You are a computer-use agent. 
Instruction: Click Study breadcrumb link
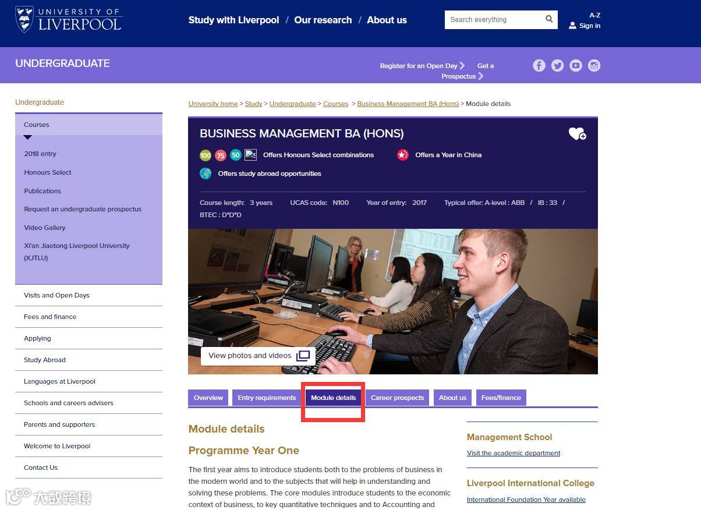[253, 104]
